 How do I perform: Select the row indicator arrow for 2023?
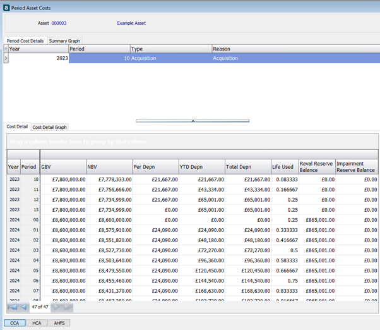(6, 58)
